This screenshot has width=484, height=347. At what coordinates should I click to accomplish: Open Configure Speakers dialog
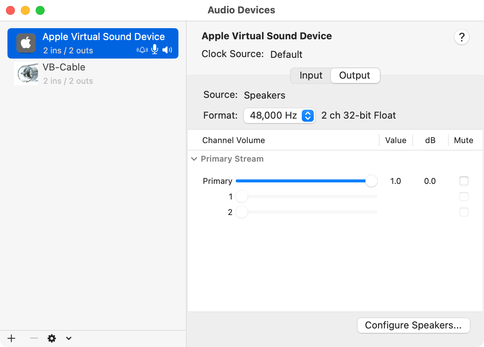(413, 325)
